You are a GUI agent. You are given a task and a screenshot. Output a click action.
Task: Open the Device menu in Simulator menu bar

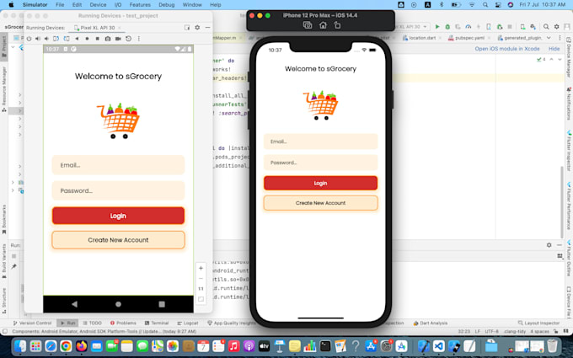(x=98, y=5)
